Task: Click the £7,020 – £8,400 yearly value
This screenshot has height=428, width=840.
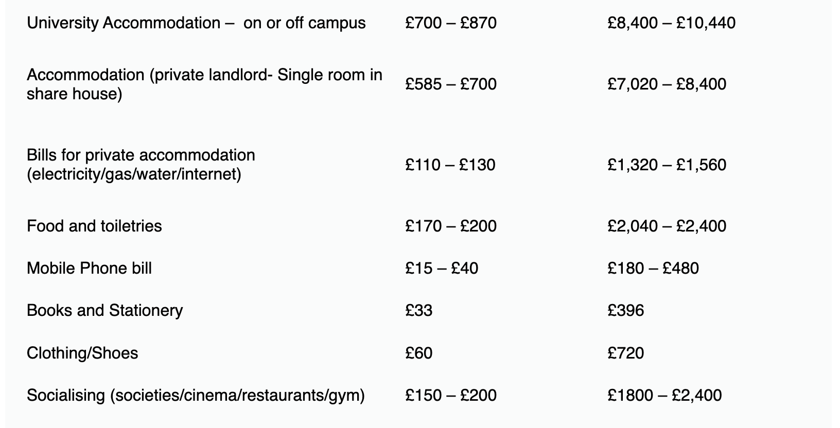Action: 667,84
